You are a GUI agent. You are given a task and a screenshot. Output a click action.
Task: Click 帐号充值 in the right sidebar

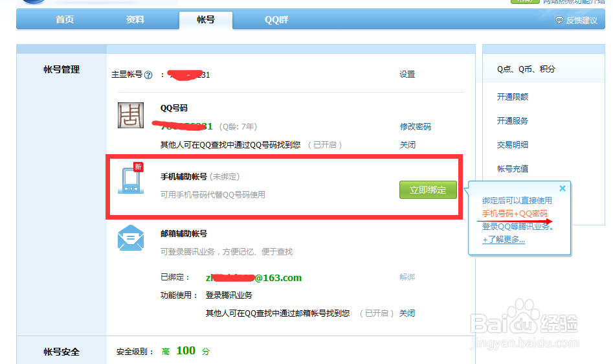[513, 169]
